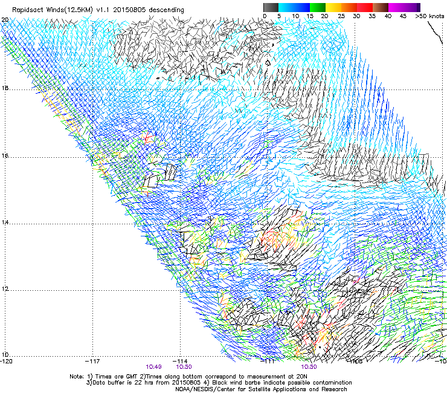Image resolution: width=447 pixels, height=393 pixels.
Task: Click the plot title 'Rapidscat Winds(12.5KM) v1.1'
Action: (61, 10)
